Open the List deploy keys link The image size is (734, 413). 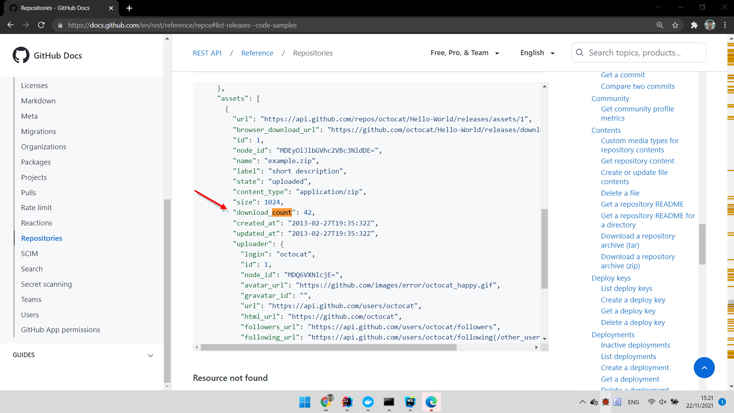tap(627, 288)
